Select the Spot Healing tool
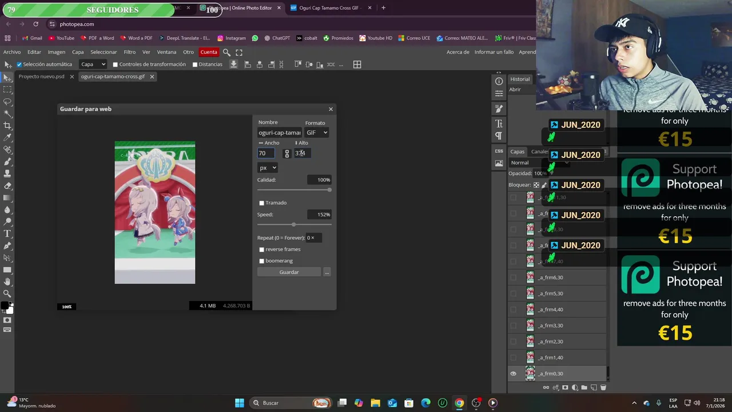This screenshot has width=732, height=412. pos(7,150)
